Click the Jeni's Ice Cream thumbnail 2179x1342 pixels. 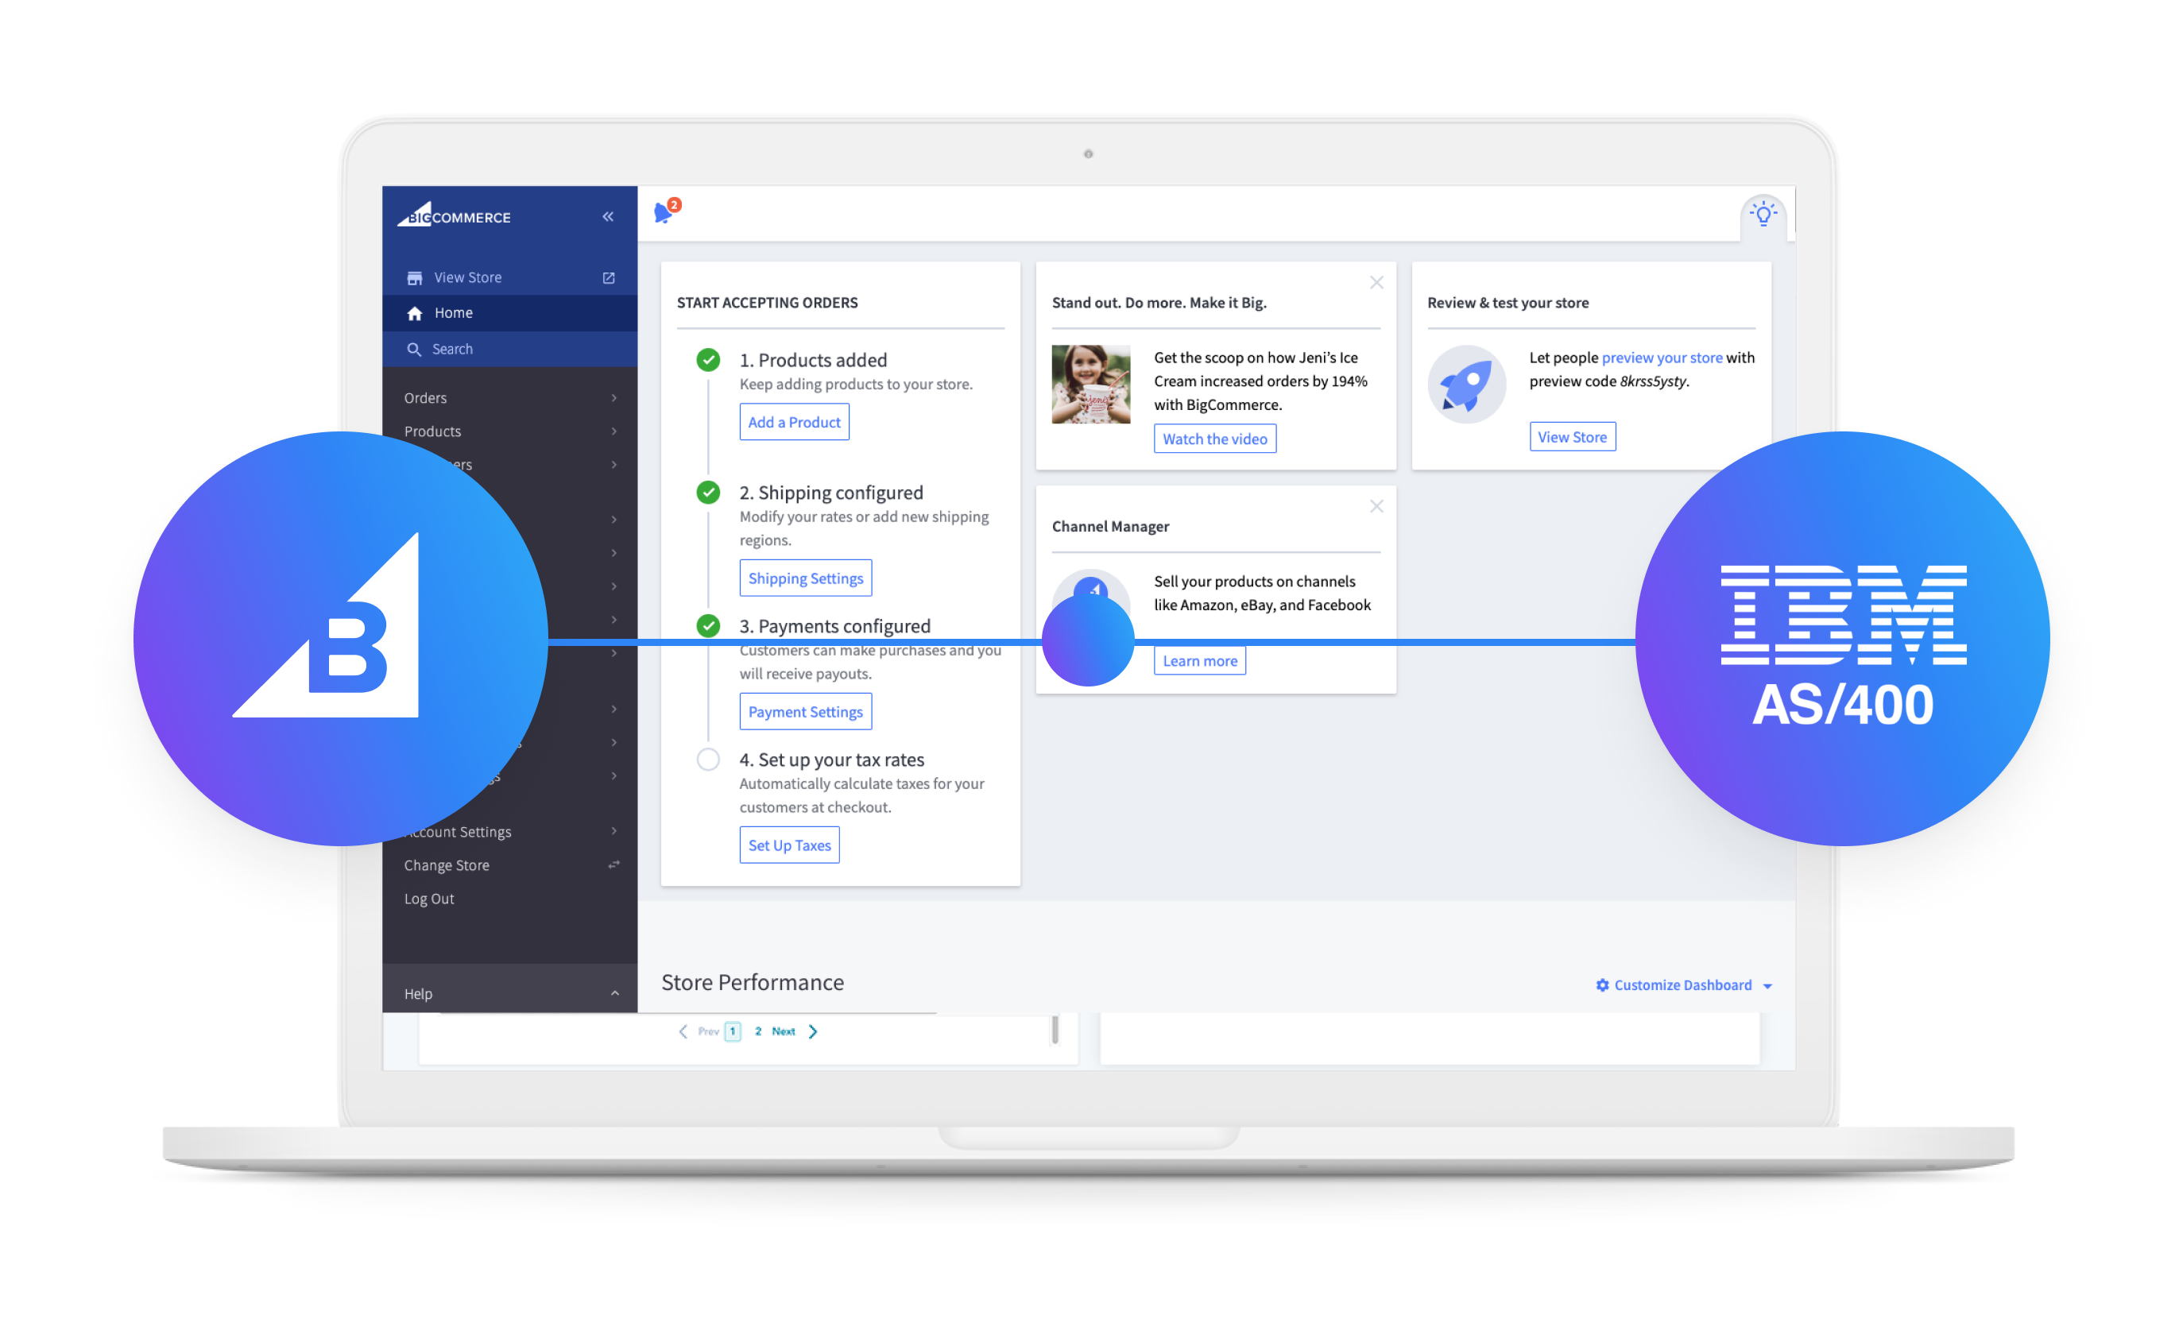(1091, 385)
